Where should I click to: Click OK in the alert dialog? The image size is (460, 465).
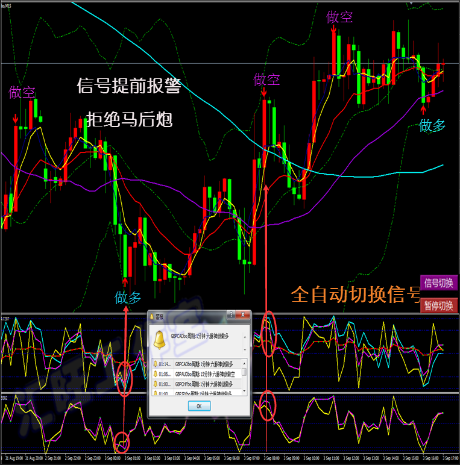point(199,406)
